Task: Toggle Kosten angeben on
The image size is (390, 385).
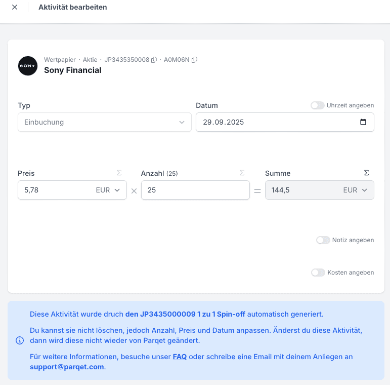Action: pyautogui.click(x=318, y=273)
